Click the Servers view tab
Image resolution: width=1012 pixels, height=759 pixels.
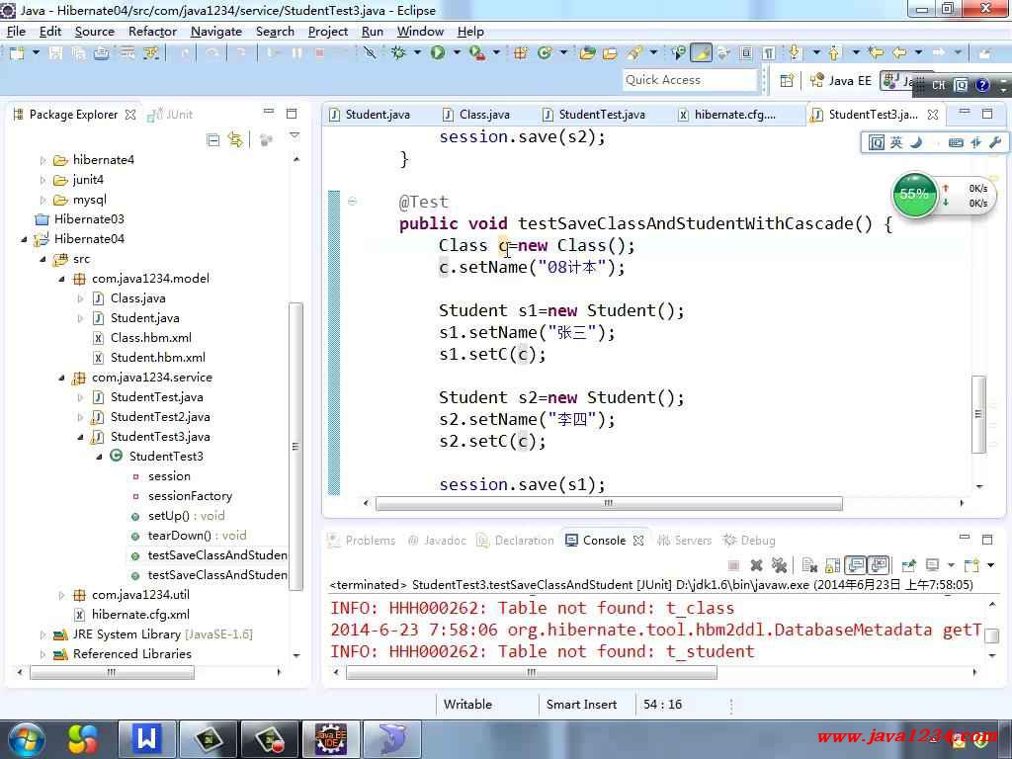(x=684, y=541)
